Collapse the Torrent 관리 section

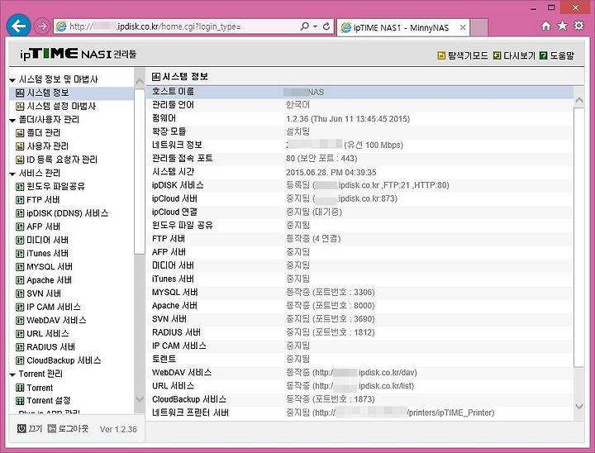[12, 374]
